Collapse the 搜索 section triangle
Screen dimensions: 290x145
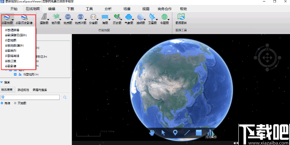[2, 82]
